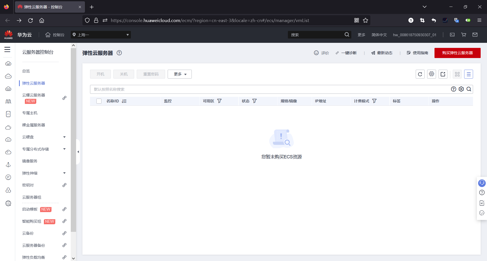Select the header checkbox in the instance table
Screen dimensions: 487x261
(99, 101)
